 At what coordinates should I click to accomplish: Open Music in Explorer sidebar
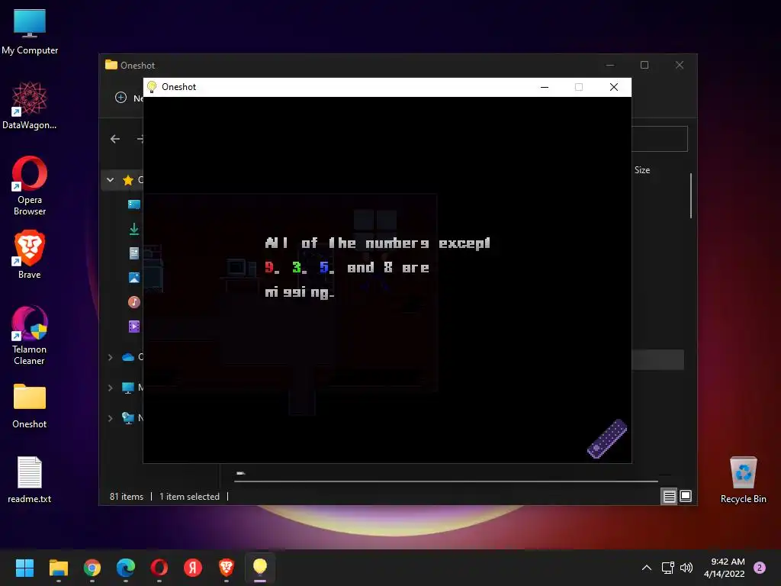click(134, 302)
